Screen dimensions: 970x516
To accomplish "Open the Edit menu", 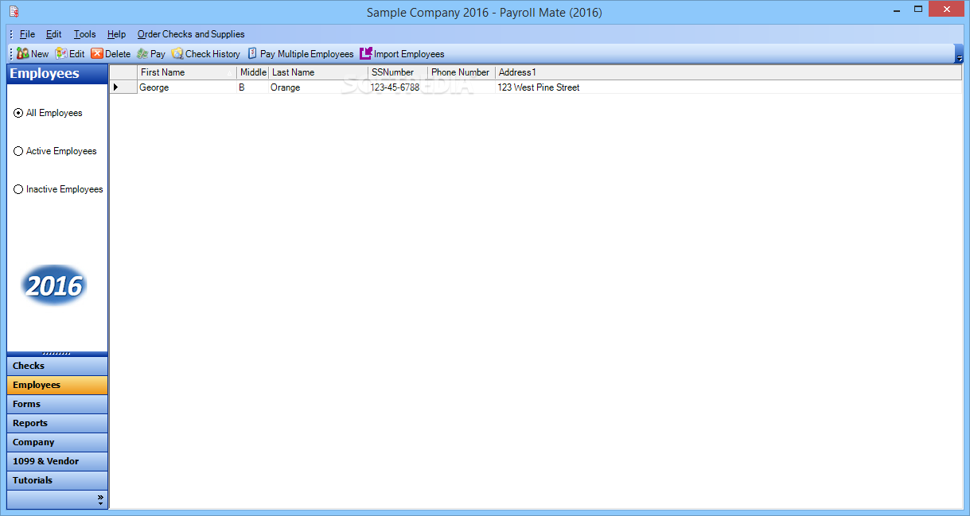I will tap(53, 34).
